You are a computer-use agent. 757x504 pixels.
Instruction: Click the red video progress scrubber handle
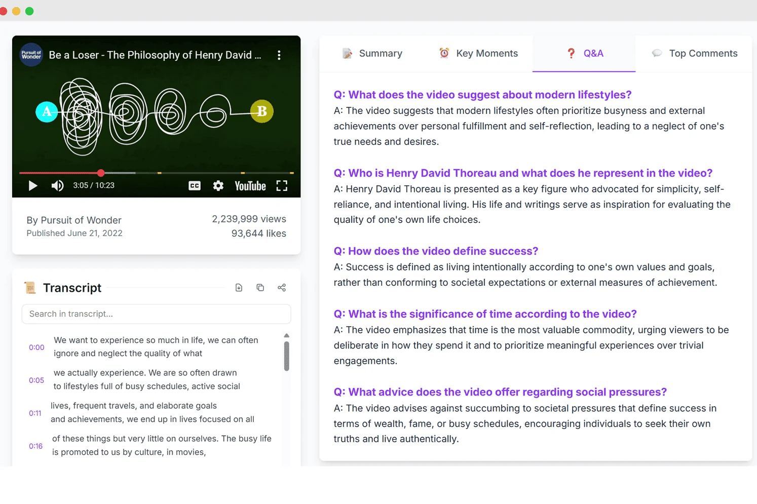click(101, 173)
